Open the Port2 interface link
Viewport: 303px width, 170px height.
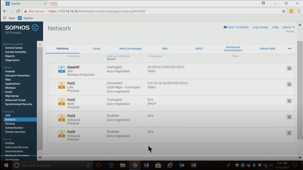click(x=71, y=100)
